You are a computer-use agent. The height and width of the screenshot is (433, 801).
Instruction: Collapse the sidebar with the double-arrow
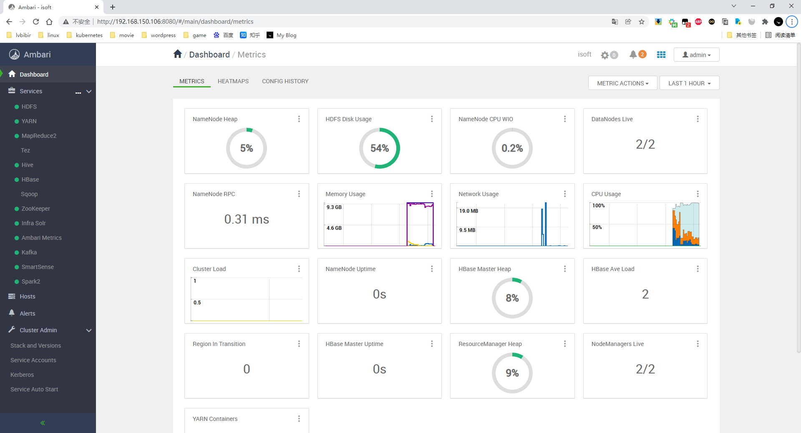pyautogui.click(x=43, y=423)
